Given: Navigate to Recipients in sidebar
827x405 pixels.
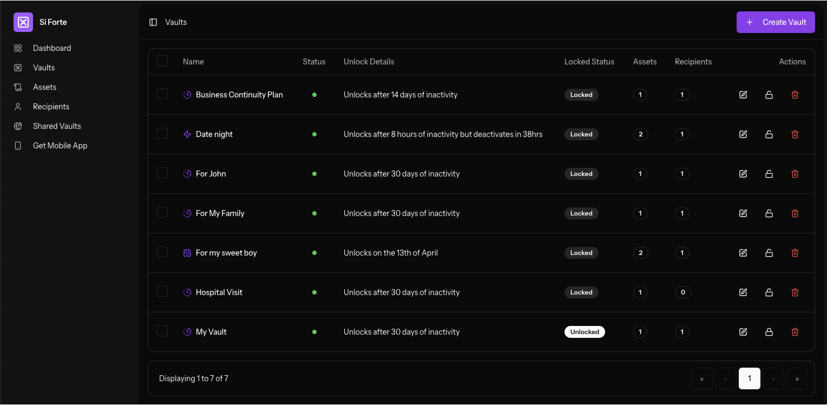Looking at the screenshot, I should (51, 107).
